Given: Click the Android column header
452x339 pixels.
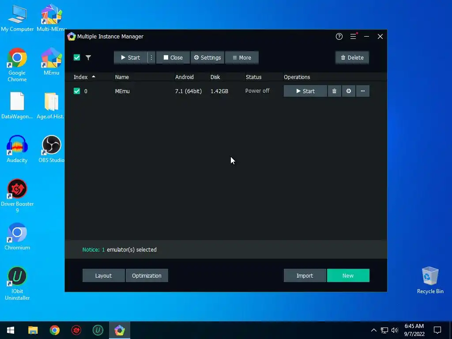Looking at the screenshot, I should [x=185, y=77].
